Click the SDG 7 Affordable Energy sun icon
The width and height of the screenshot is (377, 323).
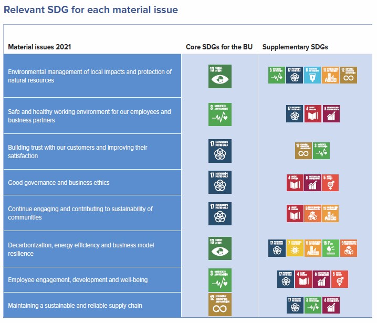(295, 248)
